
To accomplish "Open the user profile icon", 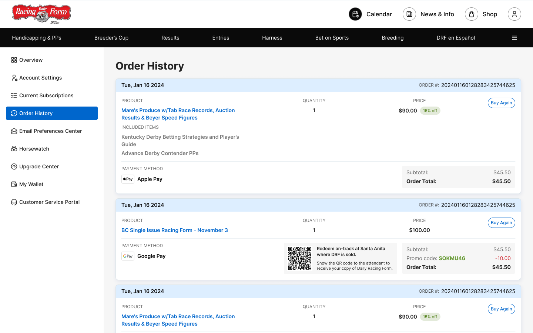I will point(514,14).
